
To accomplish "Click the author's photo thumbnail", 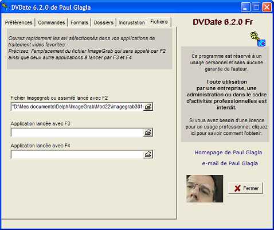I will pyautogui.click(x=205, y=189).
